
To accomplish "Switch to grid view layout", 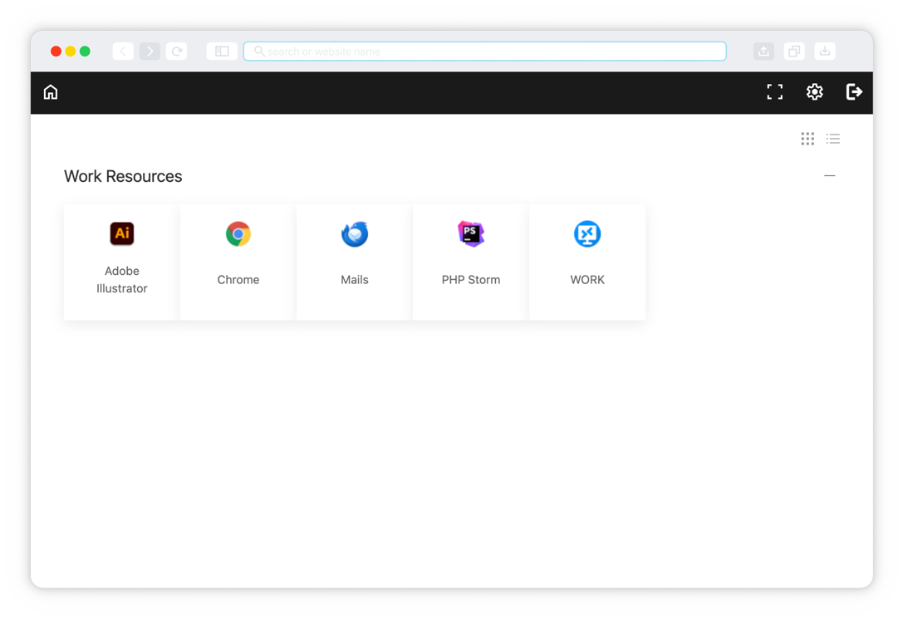I will tap(807, 139).
